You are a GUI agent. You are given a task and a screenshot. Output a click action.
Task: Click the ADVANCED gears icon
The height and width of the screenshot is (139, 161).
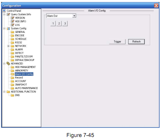[x=8, y=64]
